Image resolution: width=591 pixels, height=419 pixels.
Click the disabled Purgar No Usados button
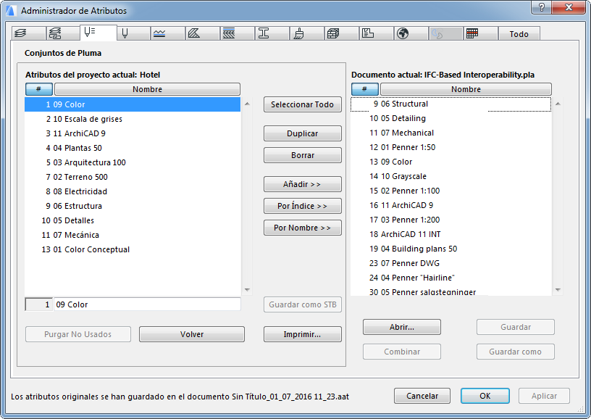[78, 334]
